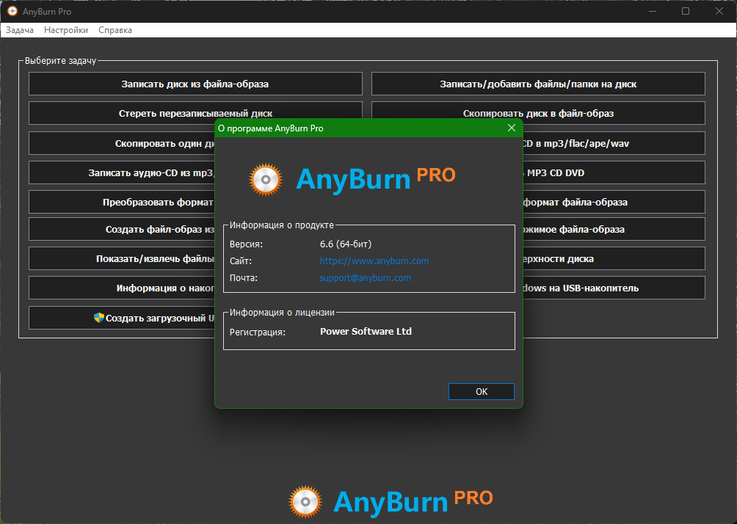The width and height of the screenshot is (737, 524).
Task: Click the AnyBurn disc logo in About dialog
Action: pos(266,180)
